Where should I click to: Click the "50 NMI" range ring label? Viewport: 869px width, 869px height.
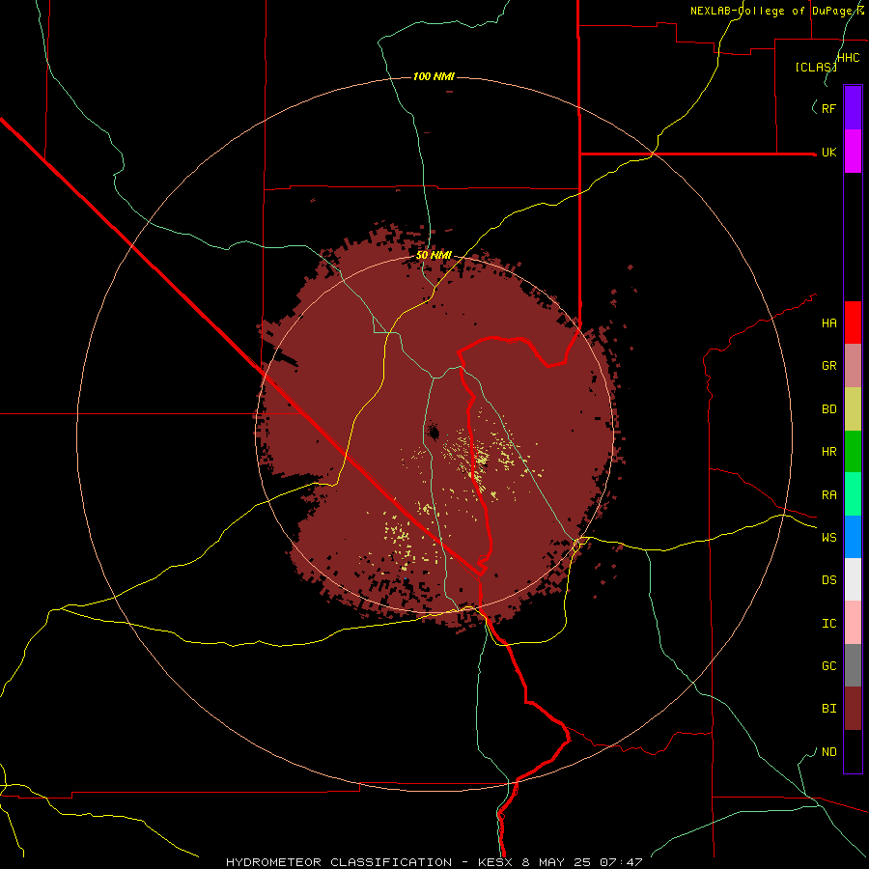pyautogui.click(x=434, y=255)
